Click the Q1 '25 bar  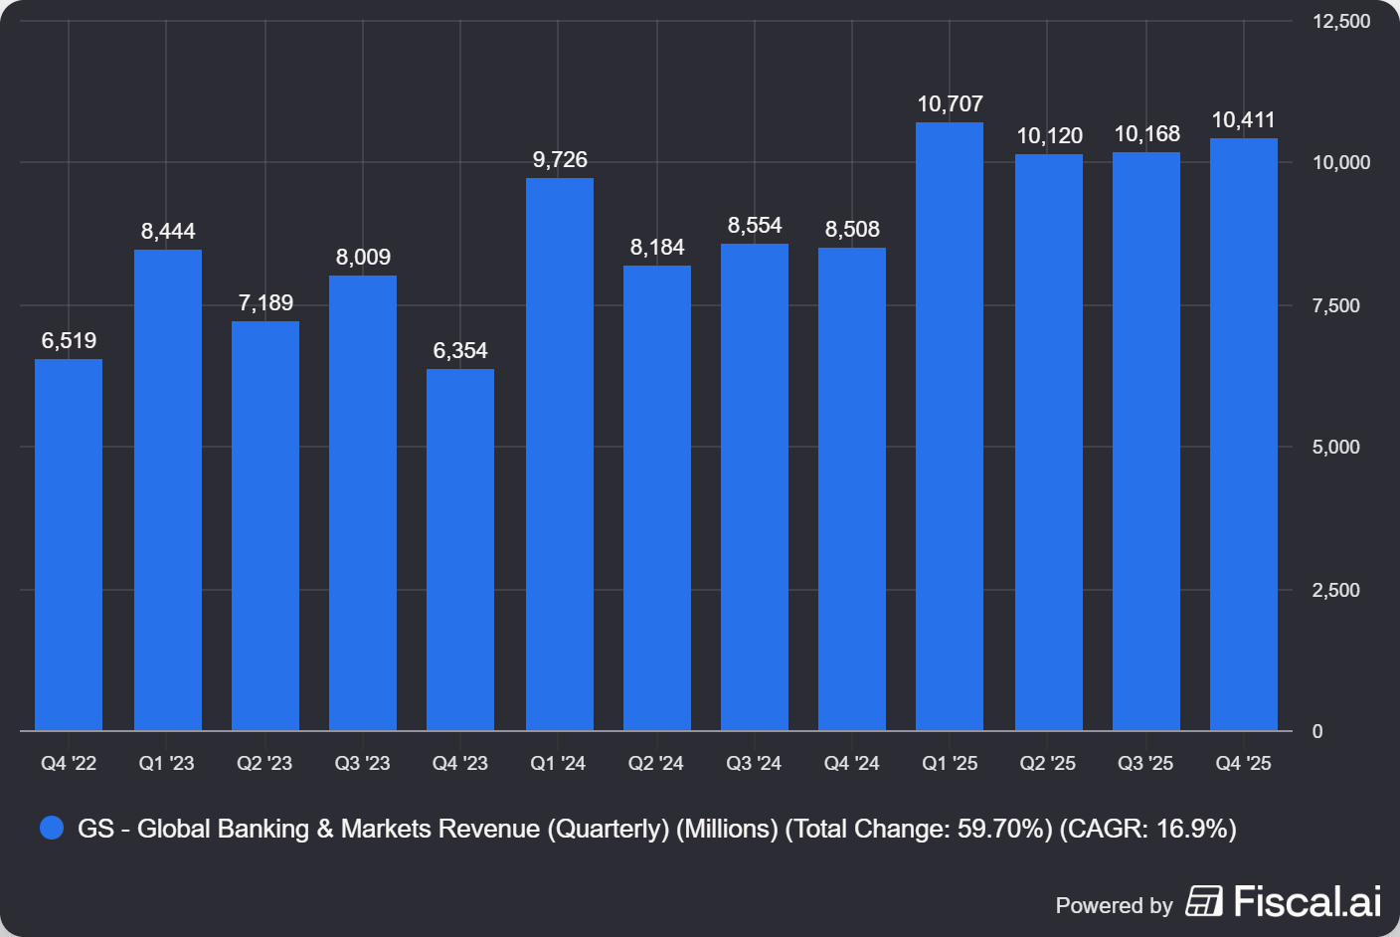[950, 427]
